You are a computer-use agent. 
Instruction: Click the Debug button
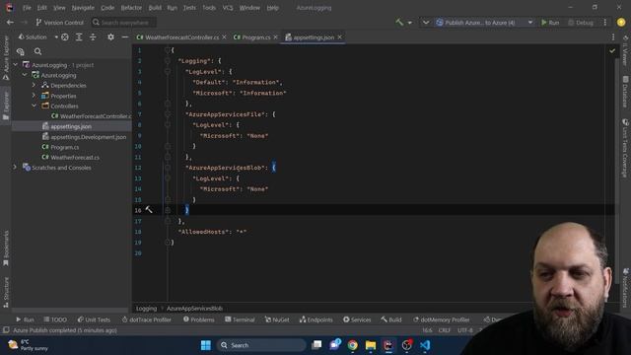pos(581,23)
